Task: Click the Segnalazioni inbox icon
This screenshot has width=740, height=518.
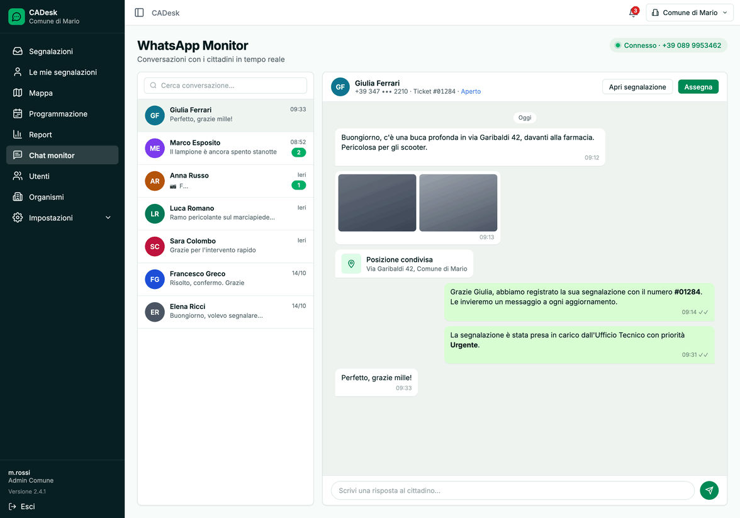Action: [18, 51]
